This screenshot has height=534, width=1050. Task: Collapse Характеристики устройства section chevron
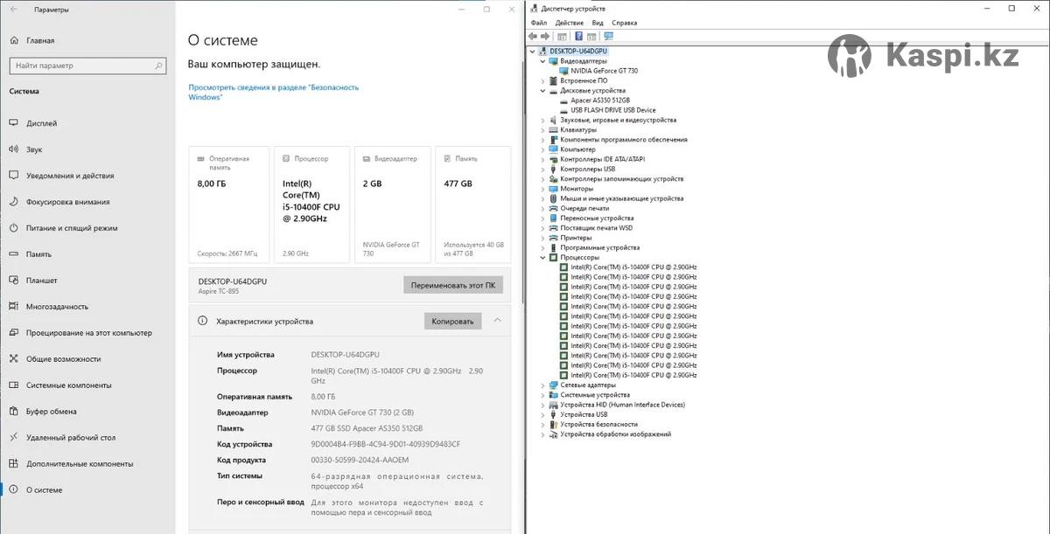coord(497,321)
